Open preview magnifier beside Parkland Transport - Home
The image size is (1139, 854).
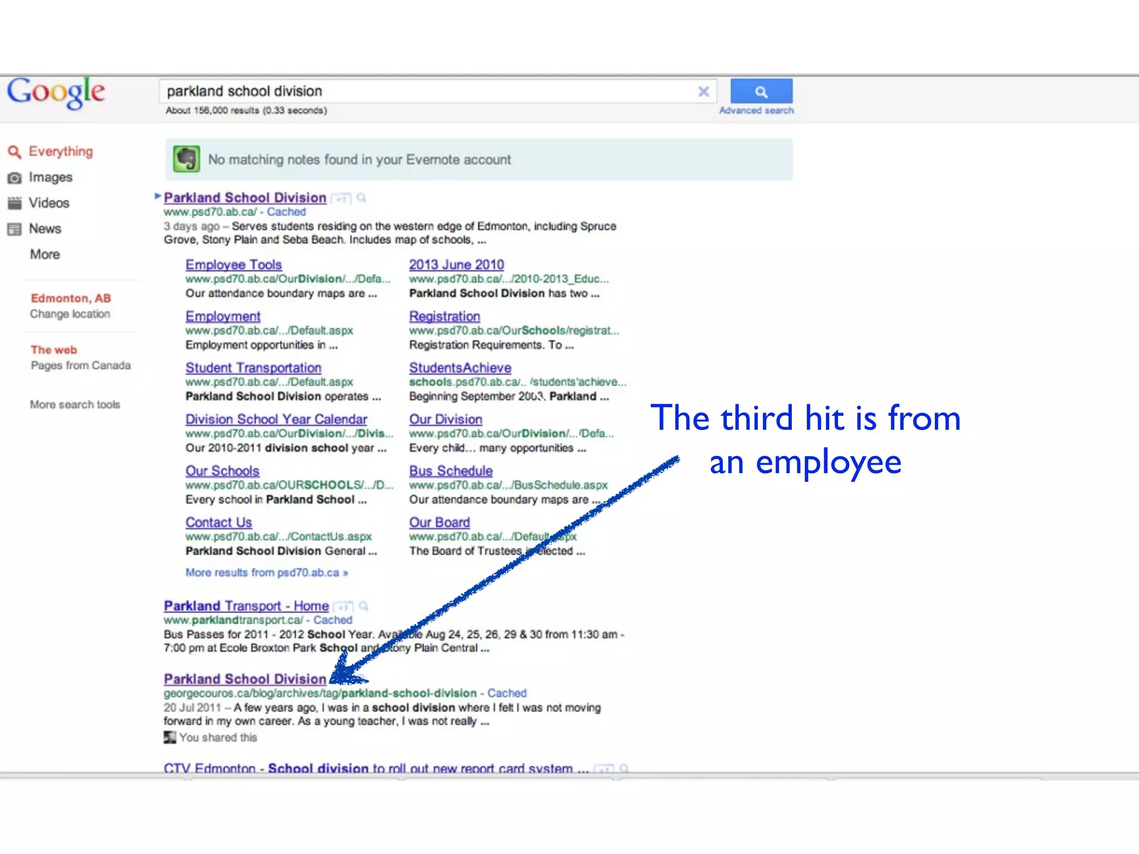click(364, 605)
